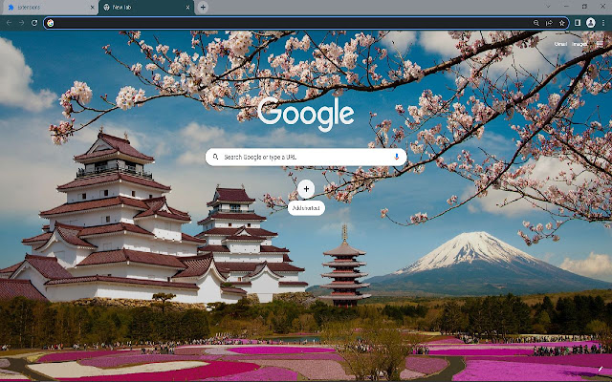This screenshot has height=382, width=612.
Task: Click the Add shortcut label
Action: [306, 208]
